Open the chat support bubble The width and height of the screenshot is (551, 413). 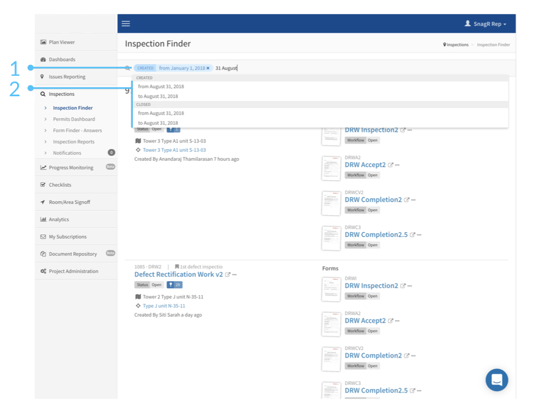[x=497, y=380]
